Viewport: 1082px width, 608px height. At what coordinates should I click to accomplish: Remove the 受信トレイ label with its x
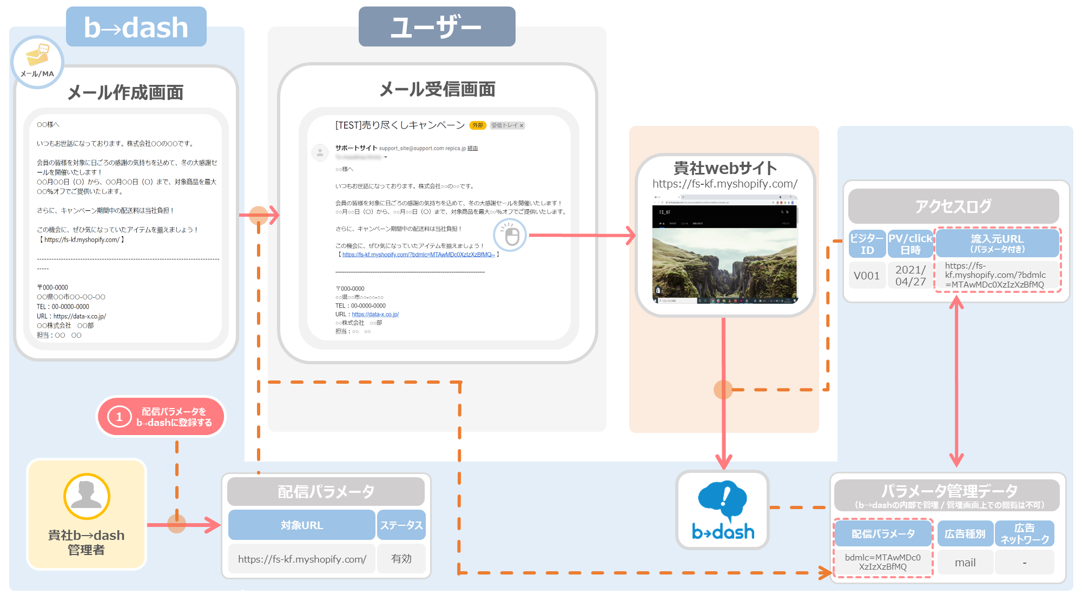pos(522,125)
